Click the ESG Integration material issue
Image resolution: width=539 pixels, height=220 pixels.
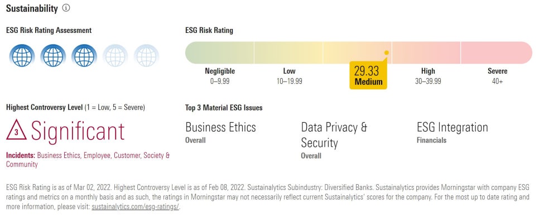[x=453, y=127]
